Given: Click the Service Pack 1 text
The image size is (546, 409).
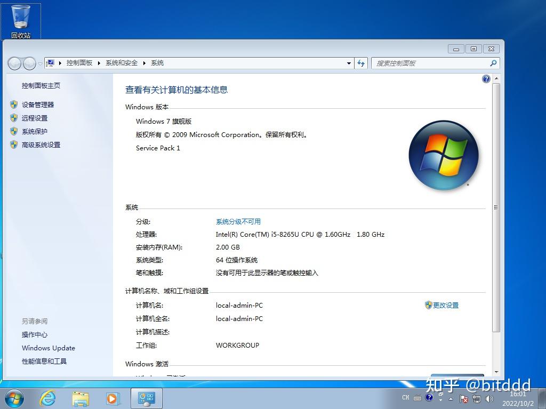Looking at the screenshot, I should coord(158,148).
